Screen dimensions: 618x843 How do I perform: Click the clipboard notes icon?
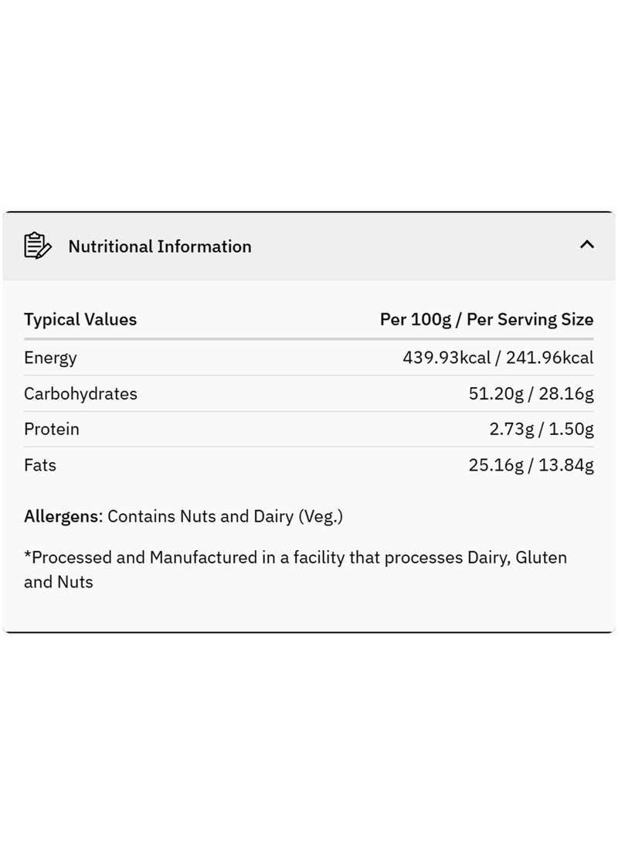tap(38, 246)
